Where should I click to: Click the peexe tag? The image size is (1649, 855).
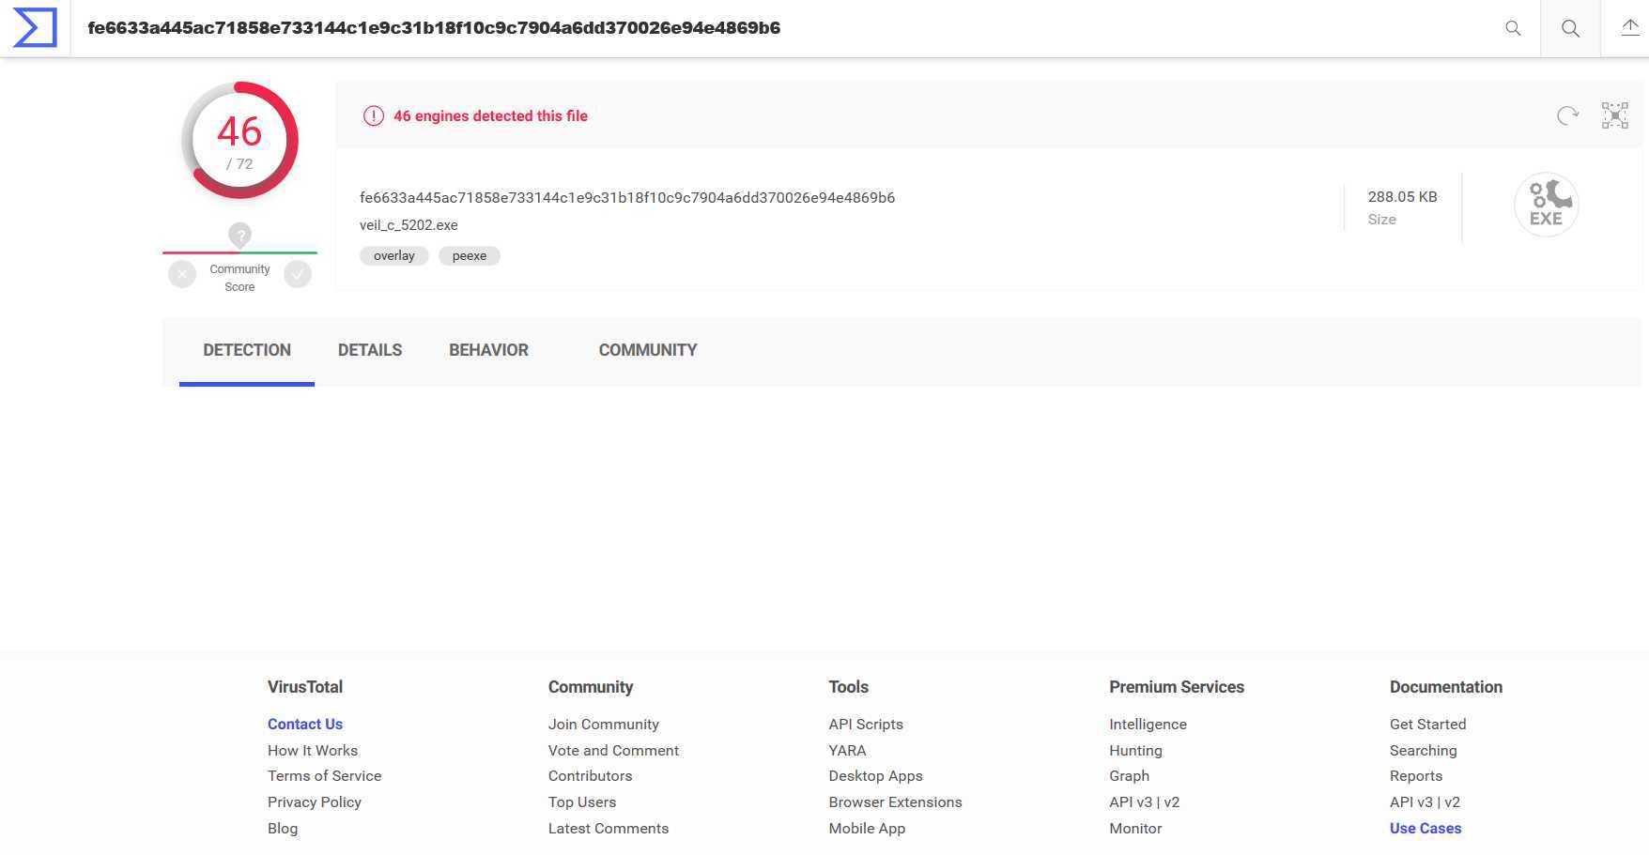point(470,256)
